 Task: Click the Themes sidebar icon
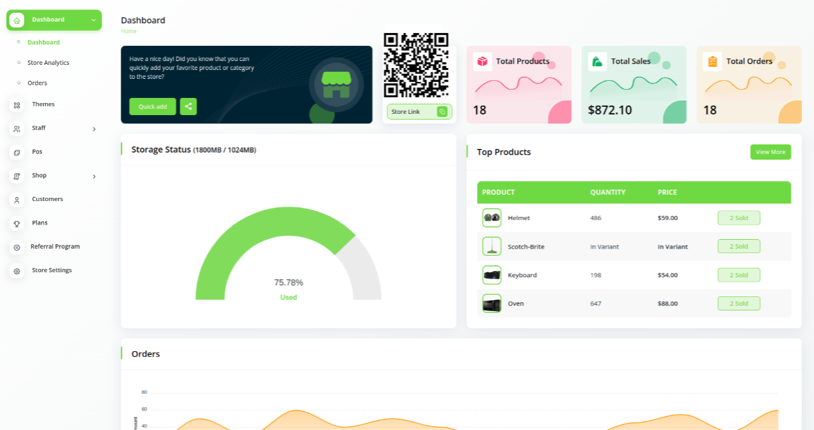[x=17, y=105]
